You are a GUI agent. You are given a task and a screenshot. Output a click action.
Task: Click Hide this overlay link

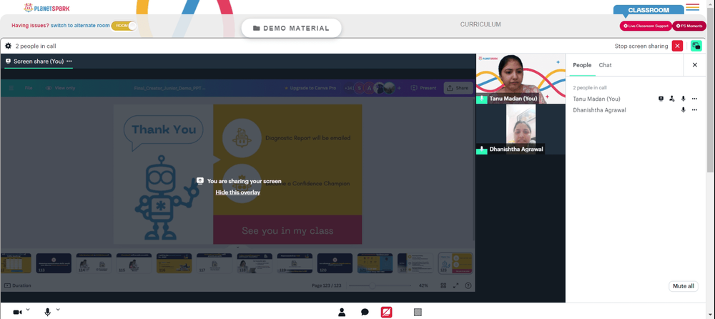[238, 192]
